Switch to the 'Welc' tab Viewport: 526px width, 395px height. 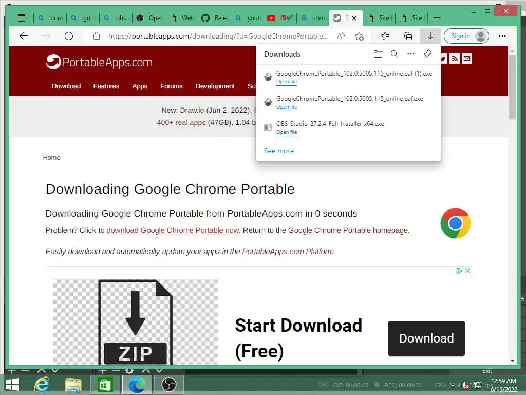coord(182,18)
